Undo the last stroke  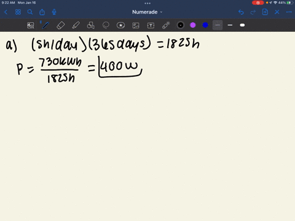(x=241, y=12)
